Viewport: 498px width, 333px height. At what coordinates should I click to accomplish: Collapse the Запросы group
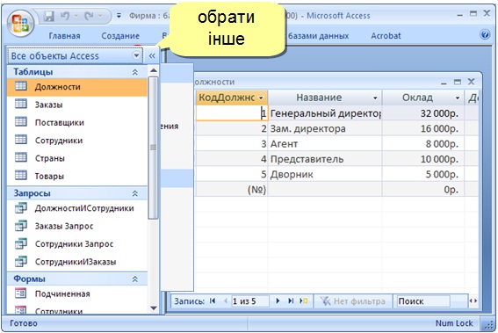(135, 193)
